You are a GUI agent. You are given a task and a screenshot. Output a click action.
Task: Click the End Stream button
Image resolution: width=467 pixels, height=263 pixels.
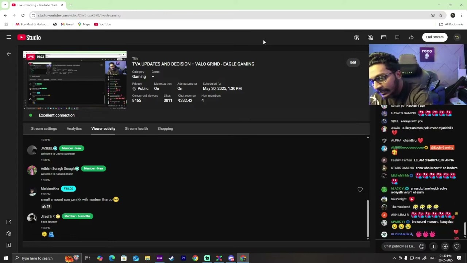tap(435, 37)
